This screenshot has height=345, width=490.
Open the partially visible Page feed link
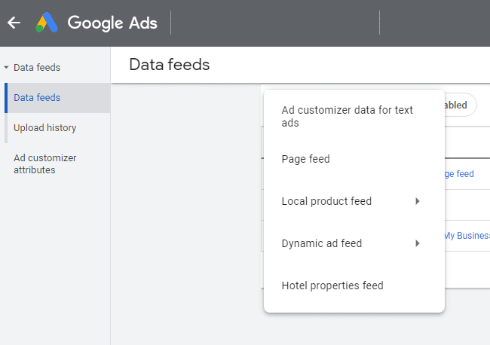(460, 174)
